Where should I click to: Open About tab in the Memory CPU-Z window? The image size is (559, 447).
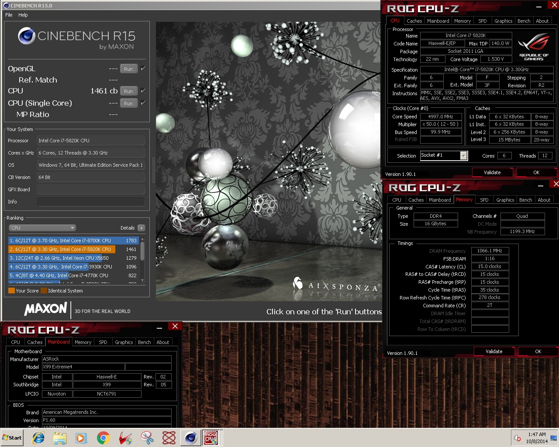[544, 200]
